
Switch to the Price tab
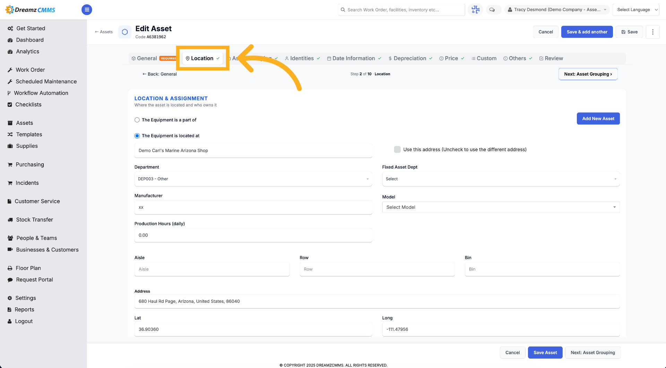click(451, 58)
